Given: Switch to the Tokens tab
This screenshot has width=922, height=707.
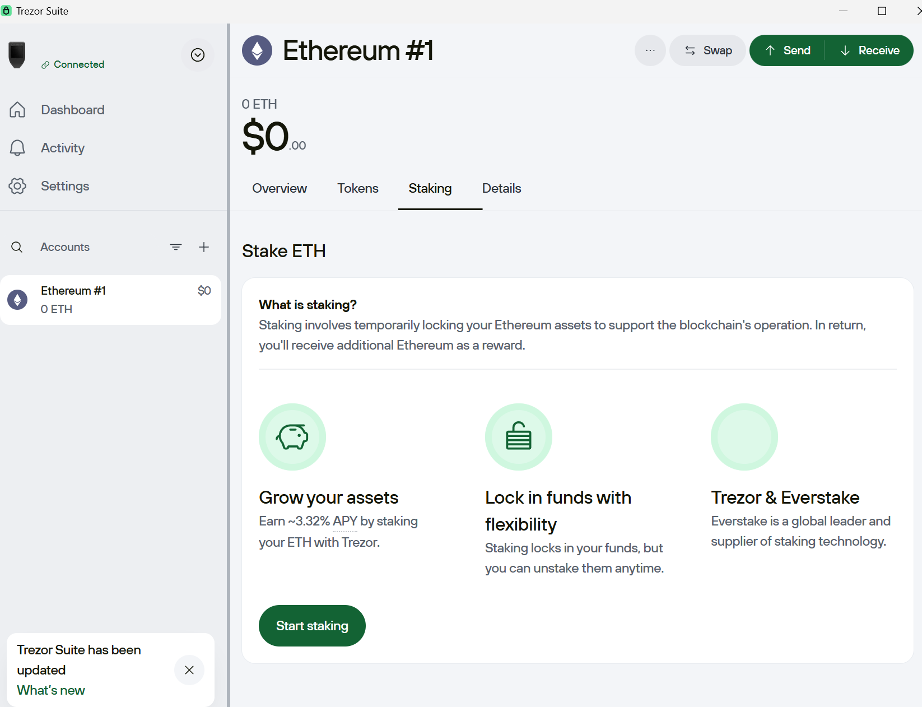Looking at the screenshot, I should point(358,188).
